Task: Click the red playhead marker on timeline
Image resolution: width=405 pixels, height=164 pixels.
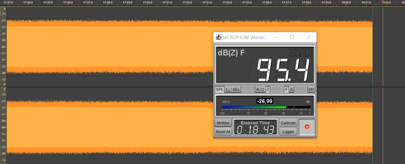Action: click(383, 2)
